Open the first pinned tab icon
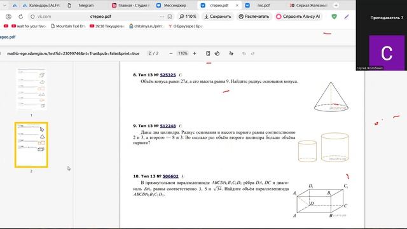 (x=15, y=5)
